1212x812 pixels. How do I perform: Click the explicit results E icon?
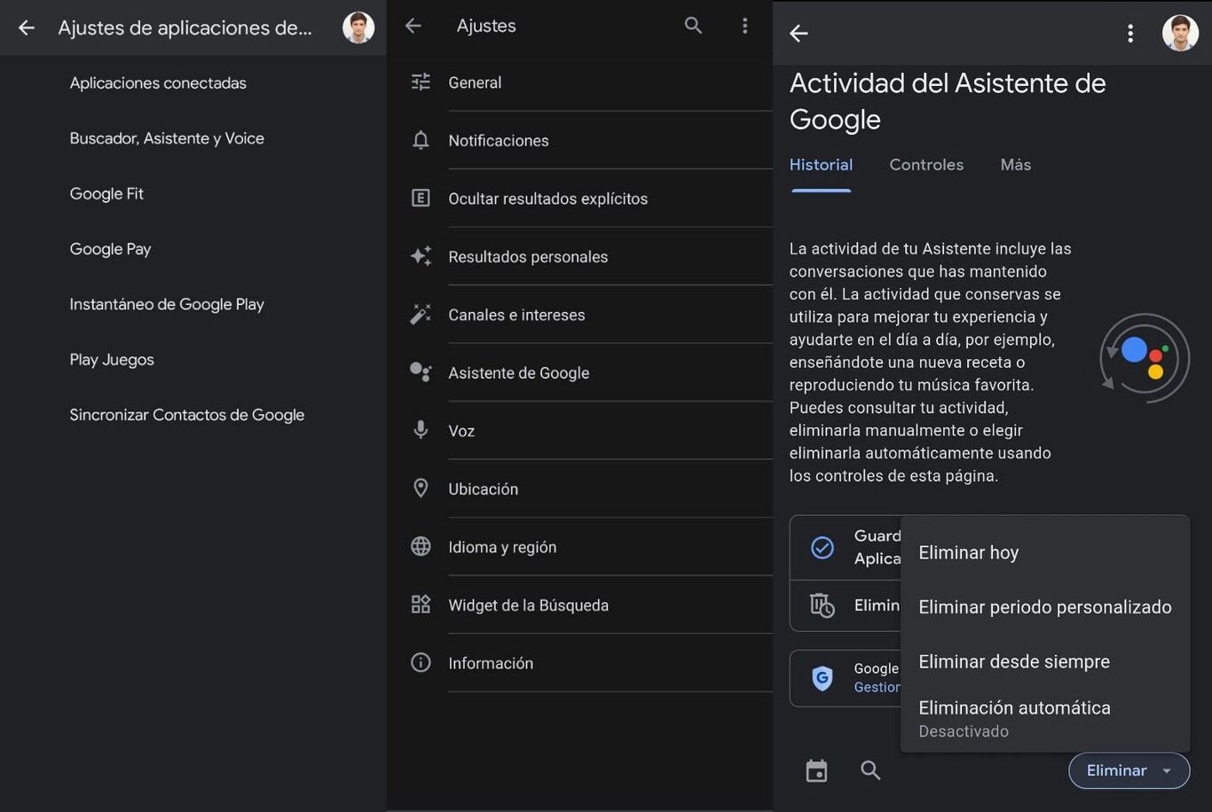pos(421,199)
